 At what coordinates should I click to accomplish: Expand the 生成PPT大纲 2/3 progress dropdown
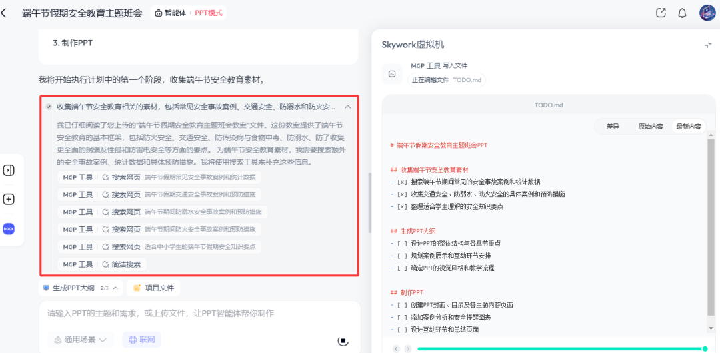(81, 288)
